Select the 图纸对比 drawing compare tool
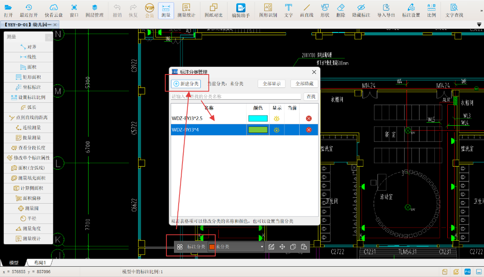484x277 pixels. 213,10
